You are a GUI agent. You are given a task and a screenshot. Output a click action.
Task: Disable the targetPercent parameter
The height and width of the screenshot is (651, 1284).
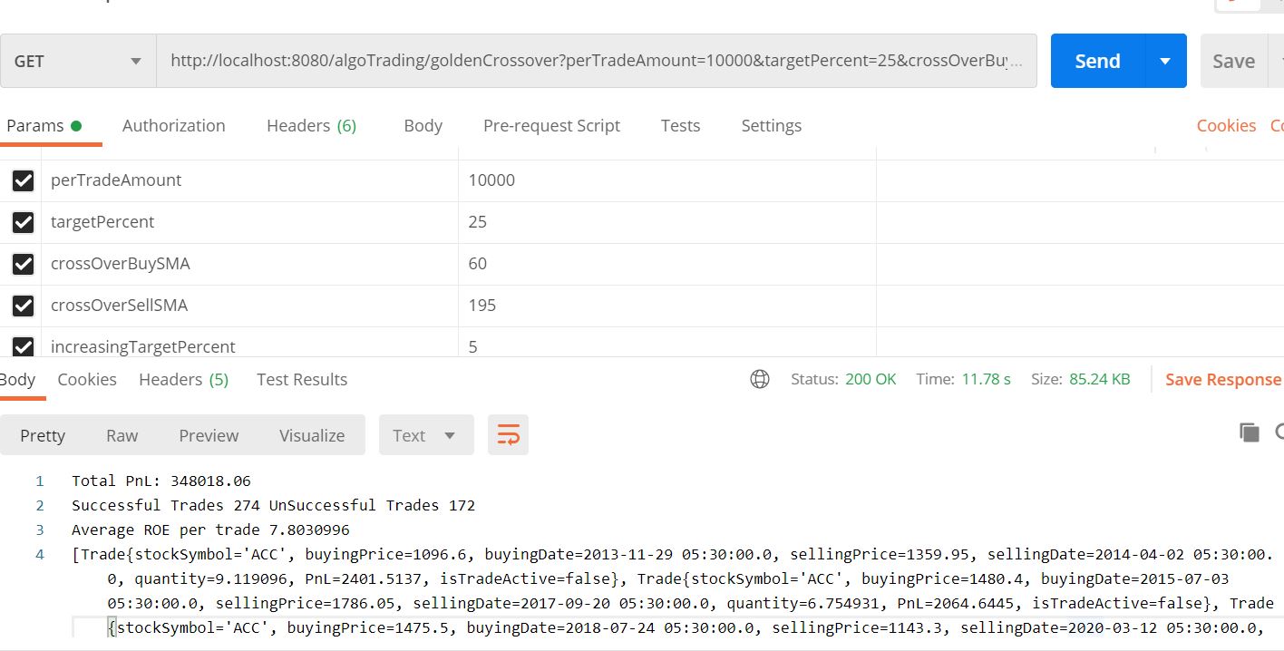coord(22,222)
